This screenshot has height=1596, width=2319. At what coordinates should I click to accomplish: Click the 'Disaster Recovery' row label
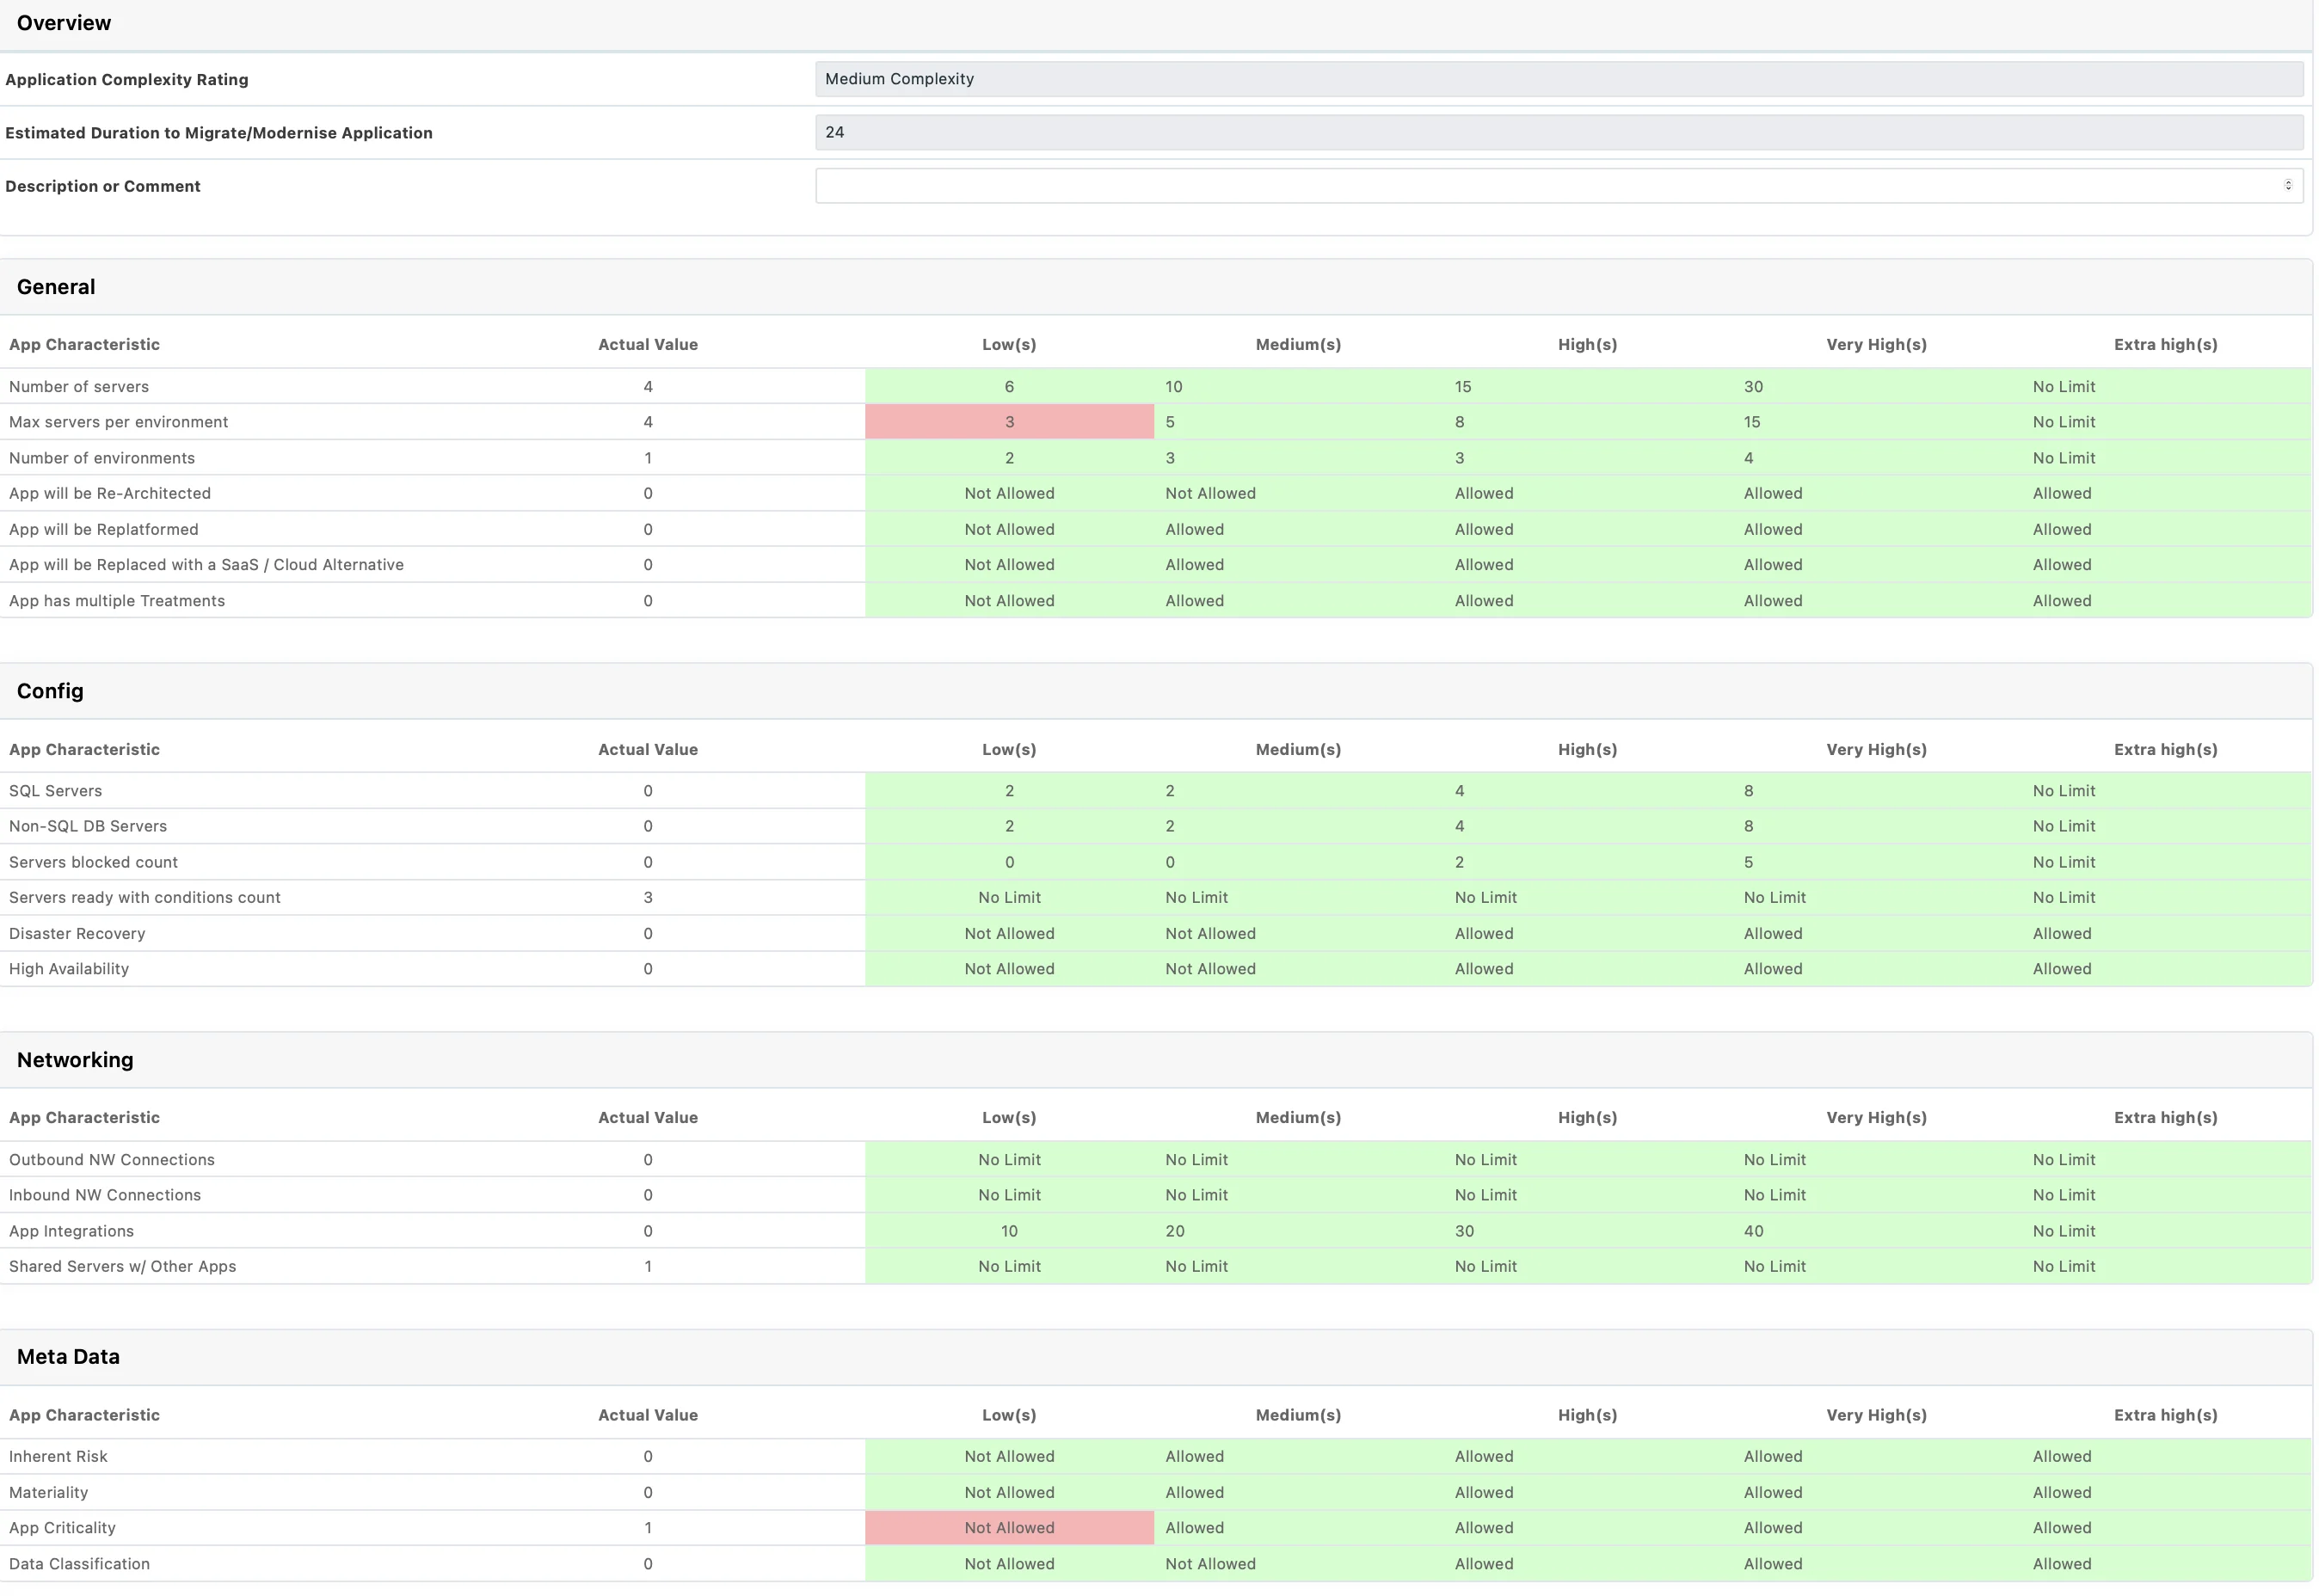pos(77,934)
